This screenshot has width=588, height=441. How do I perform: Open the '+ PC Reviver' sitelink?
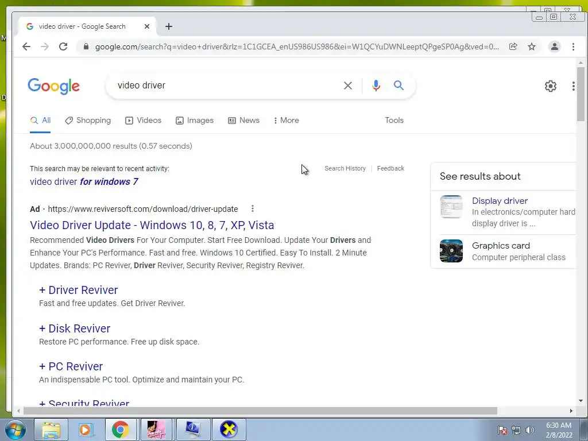[x=71, y=366]
